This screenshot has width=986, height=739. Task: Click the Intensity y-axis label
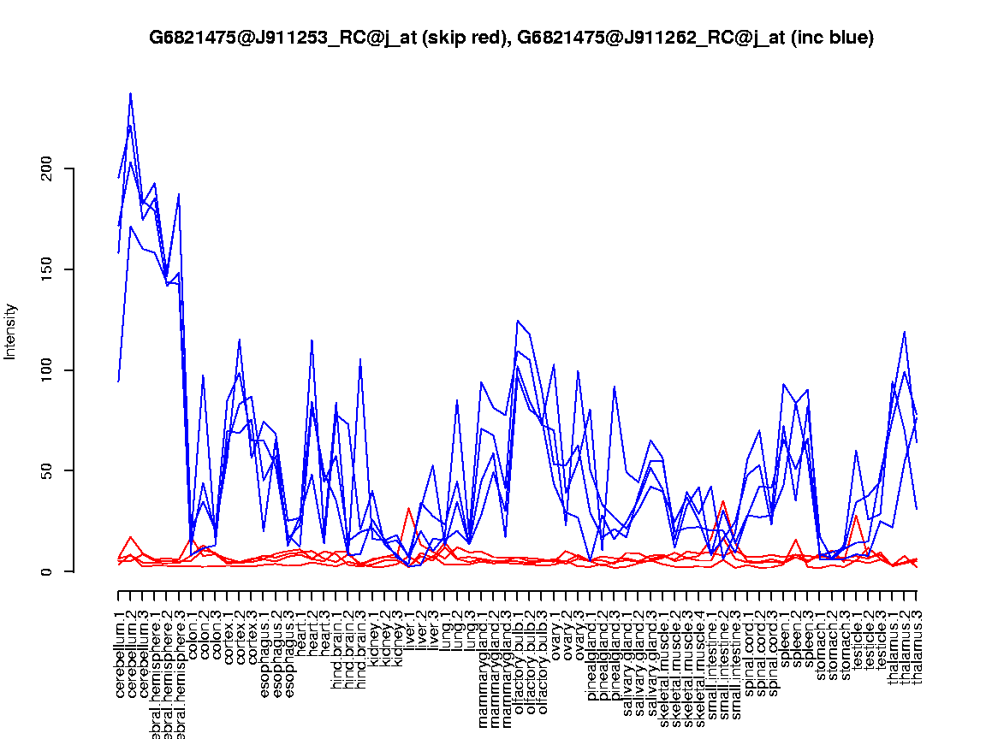tap(11, 331)
